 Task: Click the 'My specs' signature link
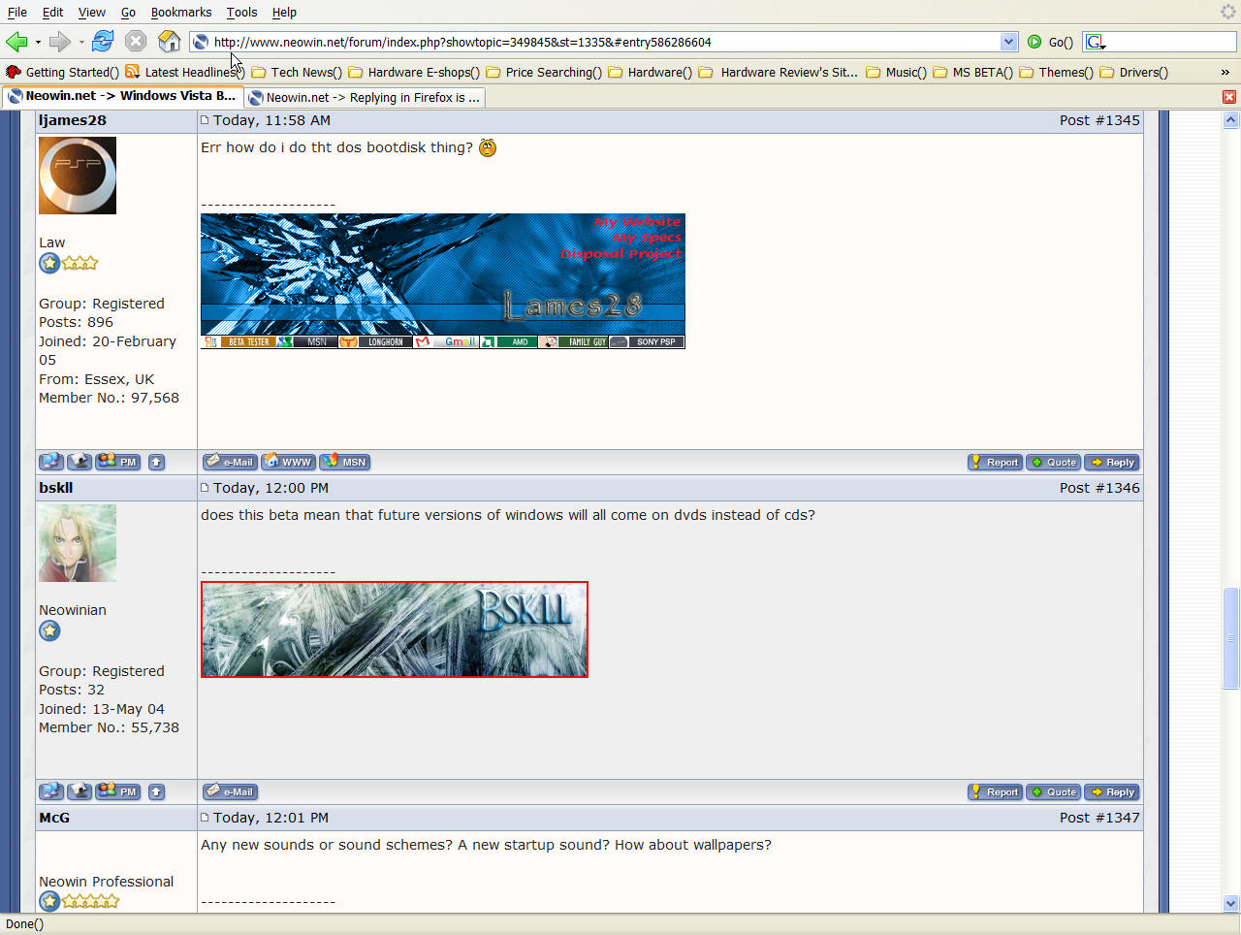[x=647, y=238]
